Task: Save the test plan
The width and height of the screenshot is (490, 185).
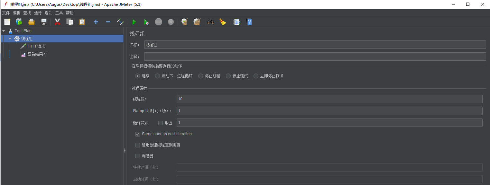Action: (44, 22)
